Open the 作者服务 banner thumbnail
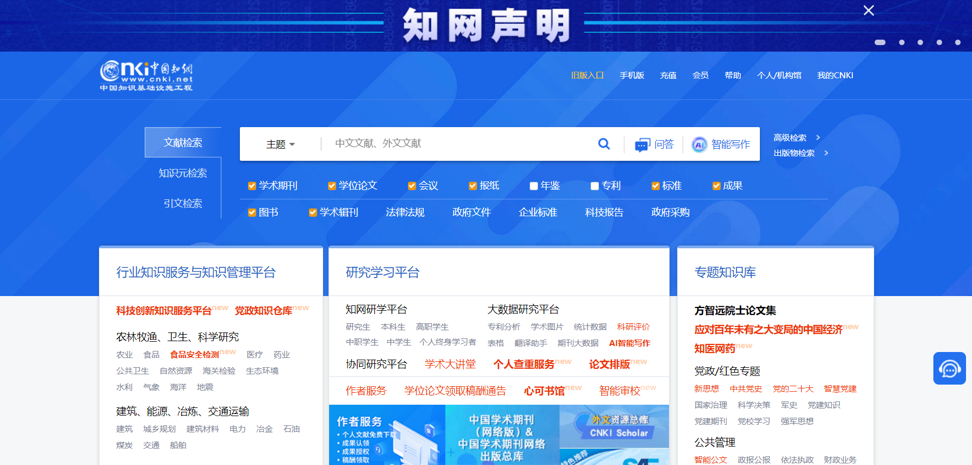Image resolution: width=972 pixels, height=465 pixels. [387, 435]
